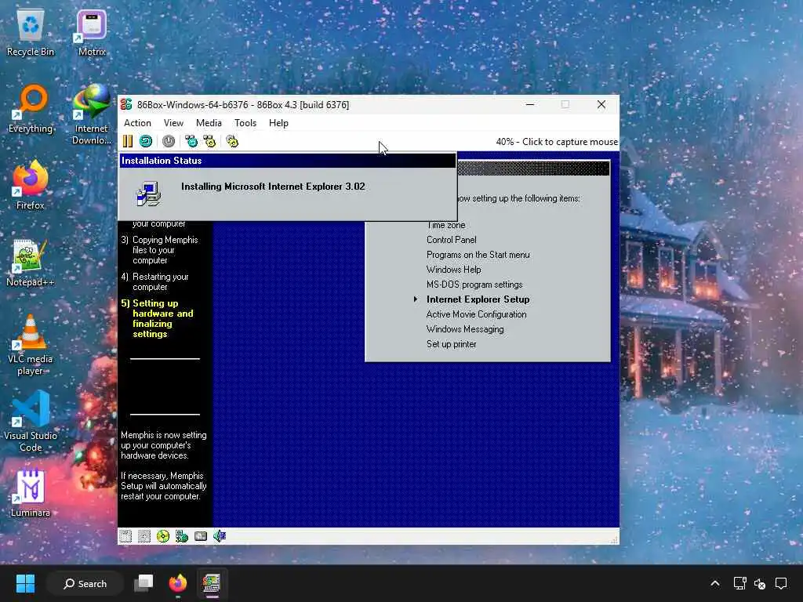Viewport: 803px width, 602px height.
Task: Click the 'Time zone' setup item
Action: pos(445,225)
